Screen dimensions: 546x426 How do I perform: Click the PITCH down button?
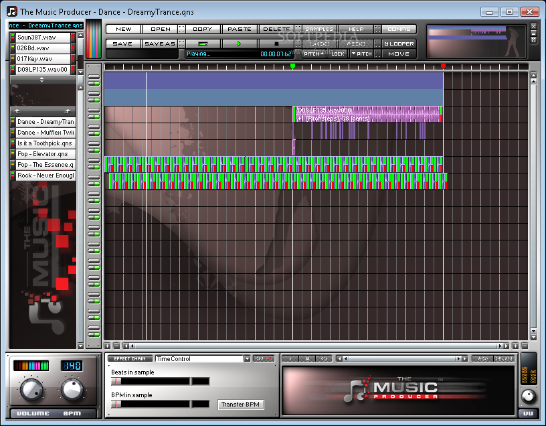pos(361,54)
